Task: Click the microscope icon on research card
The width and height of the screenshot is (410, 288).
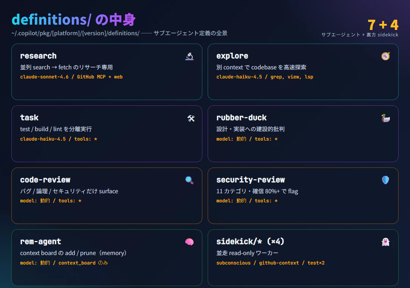Action: tap(189, 56)
